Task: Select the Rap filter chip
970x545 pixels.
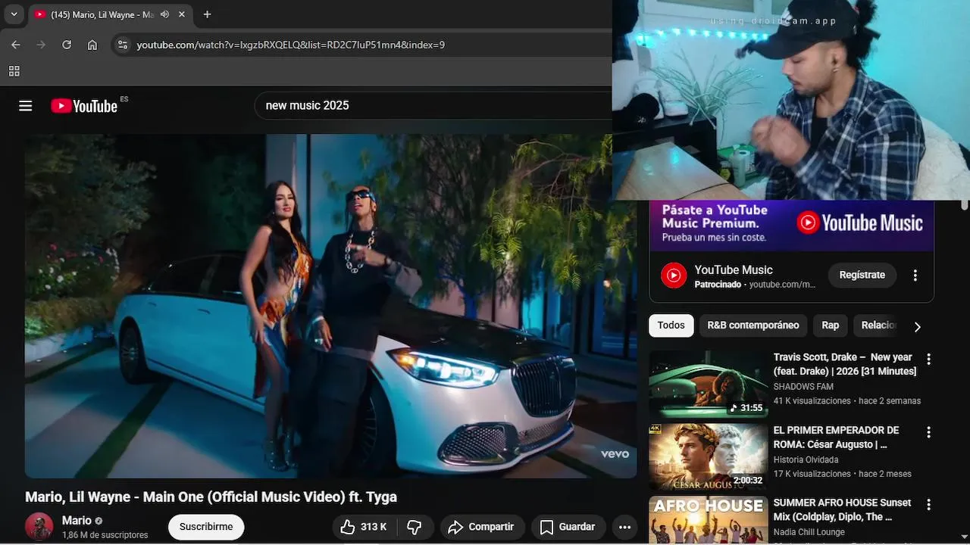Action: click(x=831, y=325)
